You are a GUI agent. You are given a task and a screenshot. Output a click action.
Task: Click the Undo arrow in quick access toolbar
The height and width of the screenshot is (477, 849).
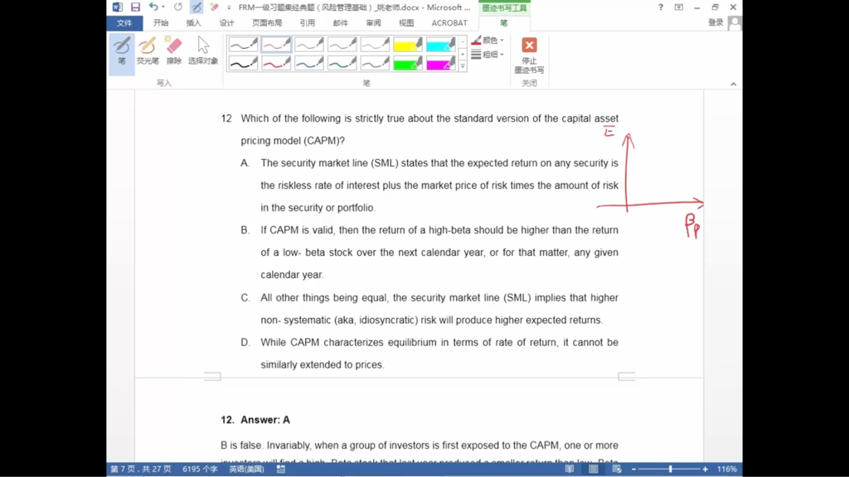point(153,7)
